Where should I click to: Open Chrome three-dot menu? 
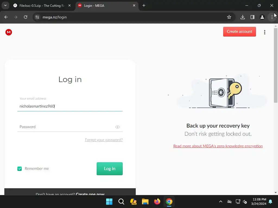(x=272, y=17)
